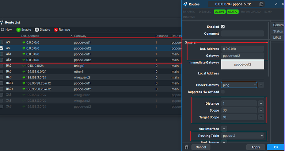Click the bridge1 gateway cell
This screenshot has height=151, width=285.
pyautogui.click(x=79, y=66)
